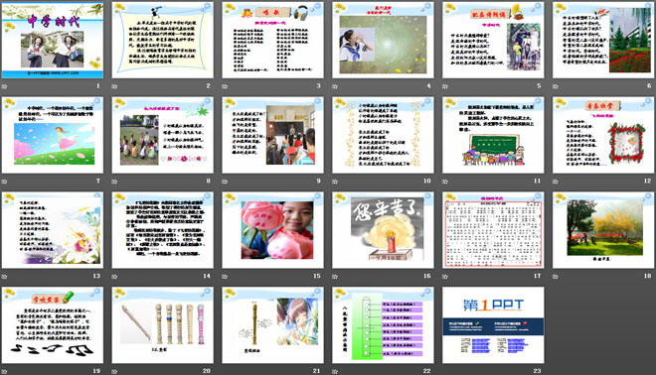Click the transition star icon under slide 8
Image resolution: width=656 pixels, height=375 pixels.
(114, 182)
